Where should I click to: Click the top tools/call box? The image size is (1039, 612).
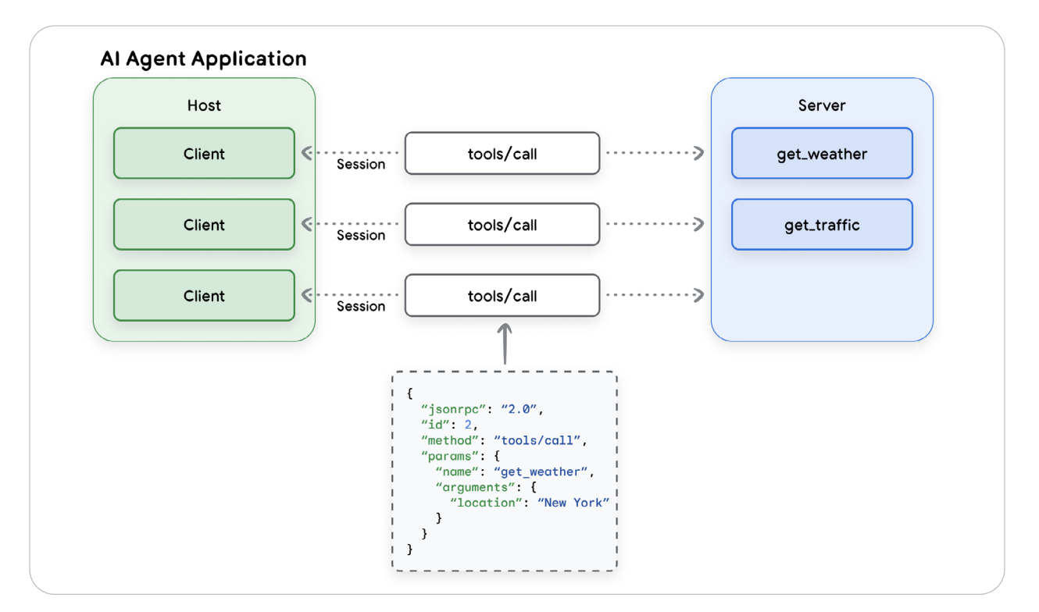[502, 153]
